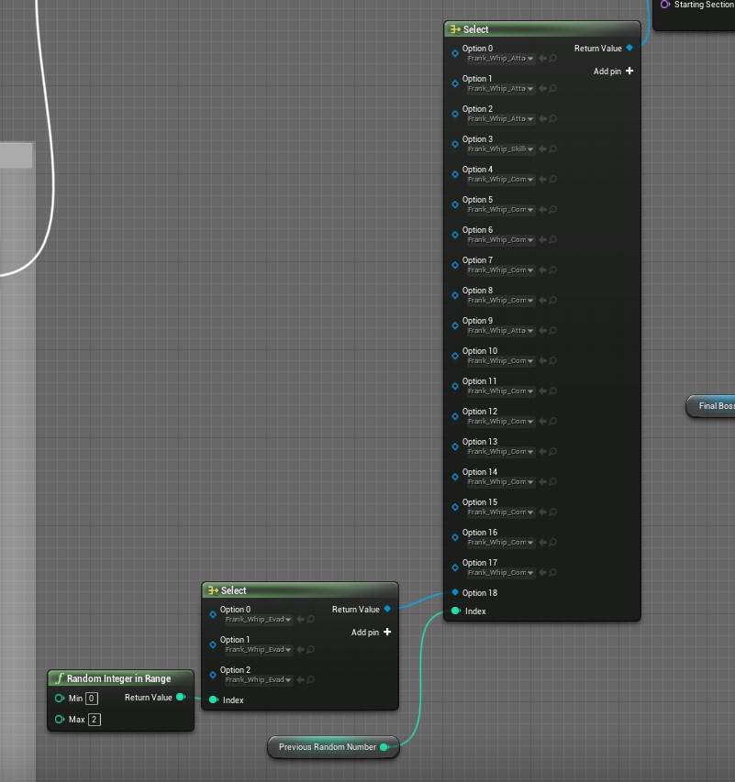This screenshot has height=782, width=735.
Task: Click the use-selected arrow icon for Option 3
Action: [x=542, y=149]
